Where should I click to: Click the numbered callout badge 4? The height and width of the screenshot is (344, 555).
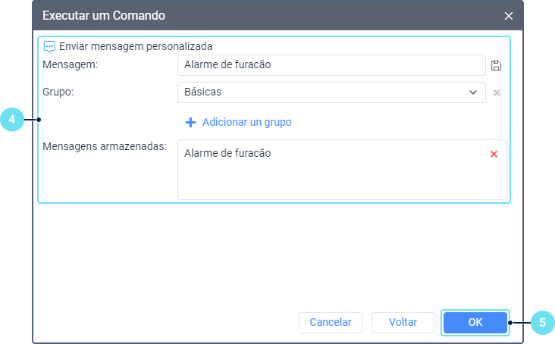[11, 119]
